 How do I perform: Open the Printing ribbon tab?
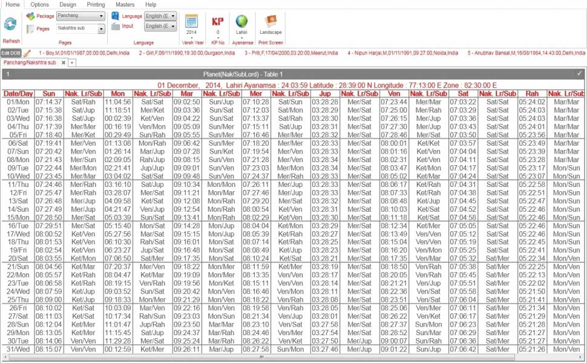(x=96, y=4)
